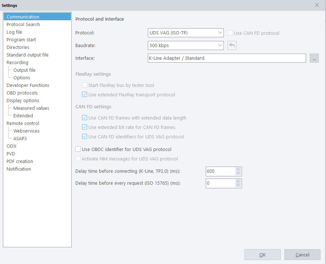
Task: Toggle Start FlexRay bus by tester tool
Action: coord(84,85)
